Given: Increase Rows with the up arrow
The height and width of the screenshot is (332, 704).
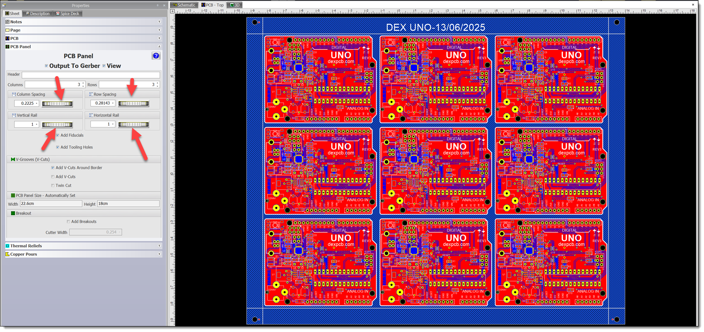Looking at the screenshot, I should [158, 83].
